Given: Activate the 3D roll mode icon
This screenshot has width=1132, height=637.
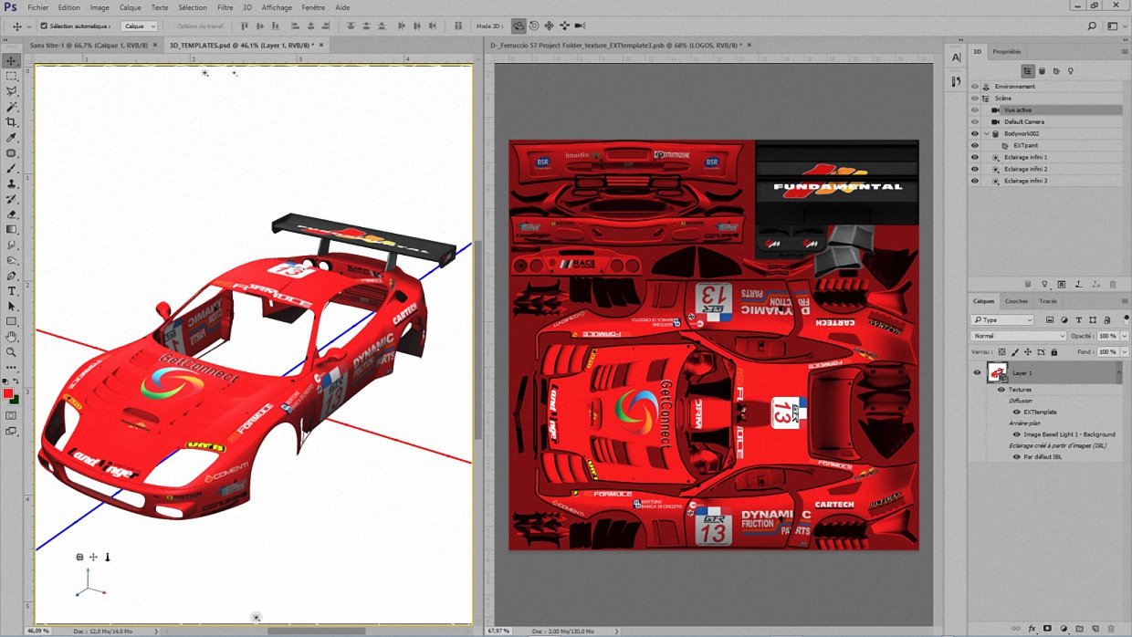Looking at the screenshot, I should pyautogui.click(x=534, y=26).
